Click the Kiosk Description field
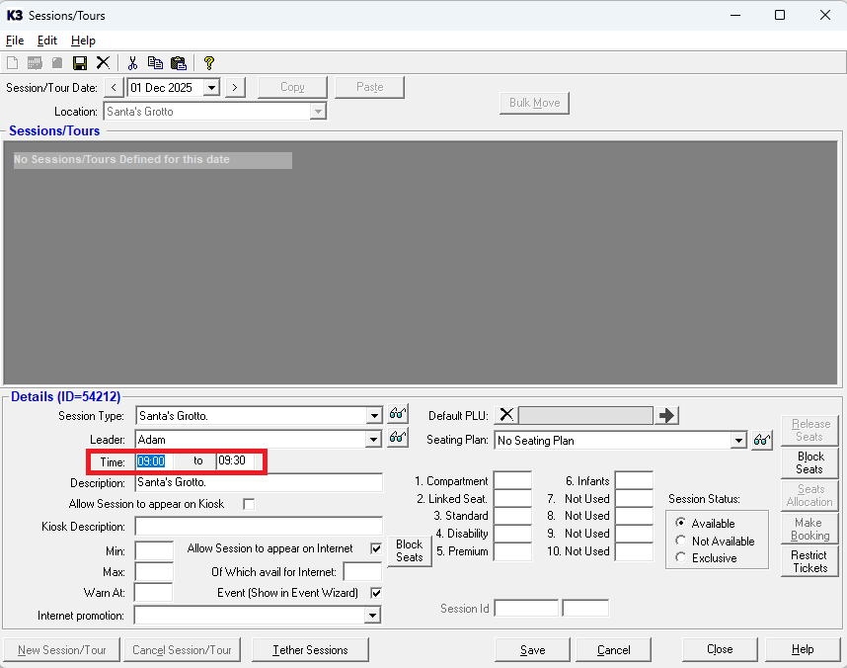 [x=259, y=527]
